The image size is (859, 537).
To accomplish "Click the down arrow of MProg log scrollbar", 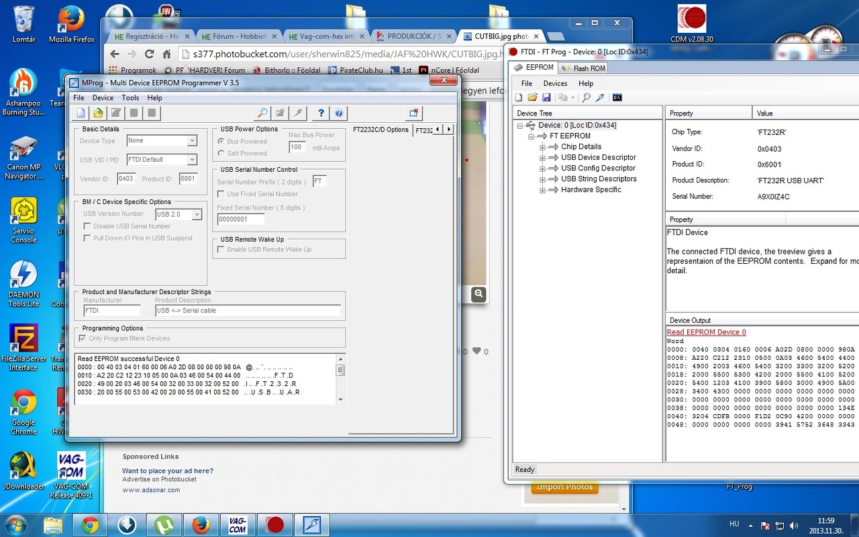I will 340,399.
